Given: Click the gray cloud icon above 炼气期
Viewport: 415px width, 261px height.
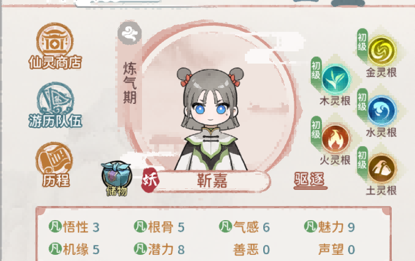Looking at the screenshot, I should (x=130, y=33).
